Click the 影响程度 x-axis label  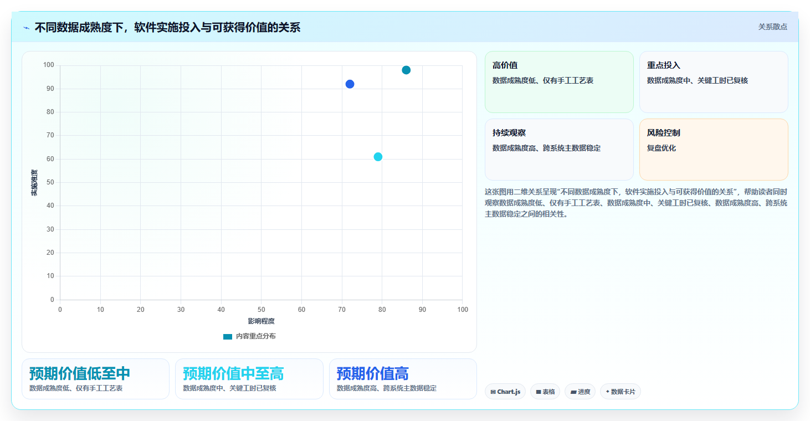pos(261,321)
